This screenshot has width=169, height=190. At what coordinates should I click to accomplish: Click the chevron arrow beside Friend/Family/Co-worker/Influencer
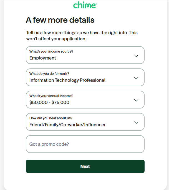136,122
